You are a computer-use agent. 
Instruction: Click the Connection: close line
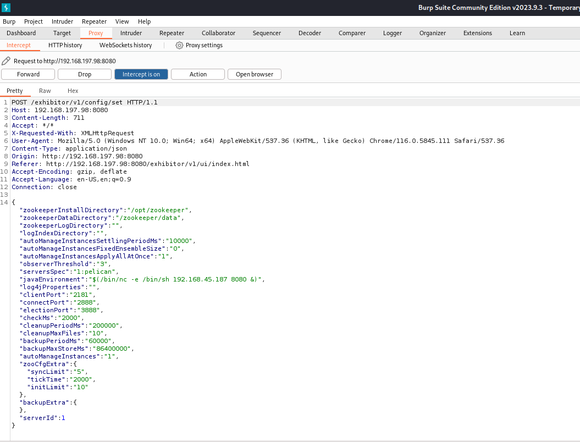(45, 187)
